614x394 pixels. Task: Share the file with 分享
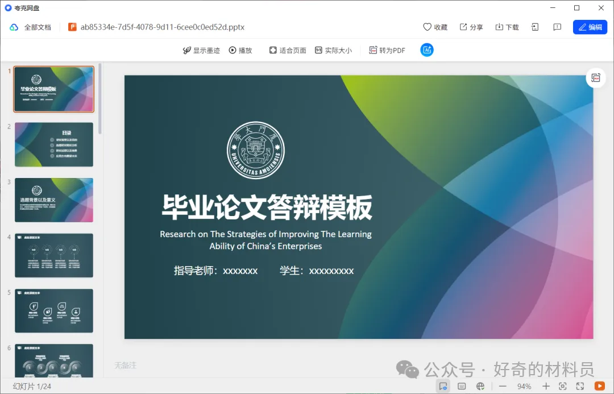pos(471,27)
